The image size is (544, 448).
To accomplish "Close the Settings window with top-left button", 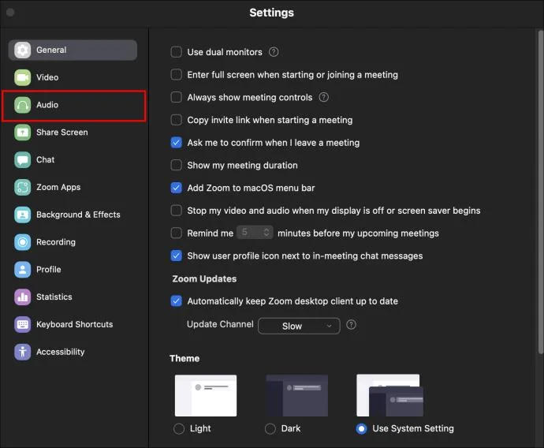I will tap(10, 13).
